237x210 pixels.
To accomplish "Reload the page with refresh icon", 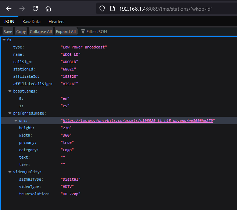I will (35, 8).
